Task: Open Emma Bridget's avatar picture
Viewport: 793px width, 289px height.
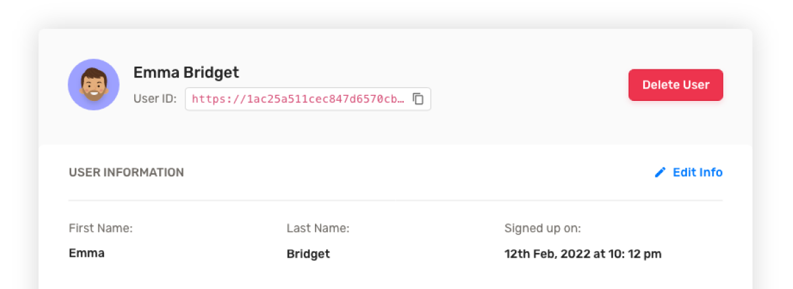Action: [x=93, y=85]
